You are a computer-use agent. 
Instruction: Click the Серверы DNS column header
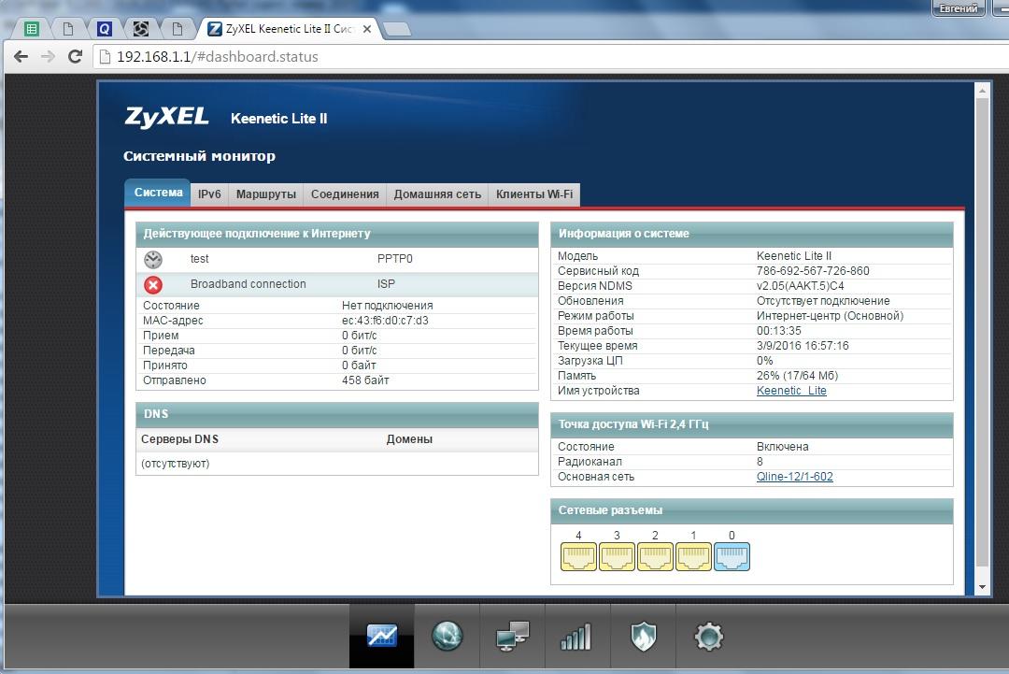180,439
